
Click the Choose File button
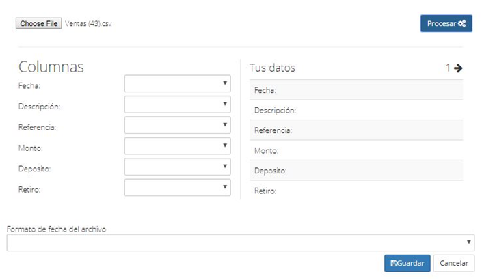pyautogui.click(x=38, y=23)
